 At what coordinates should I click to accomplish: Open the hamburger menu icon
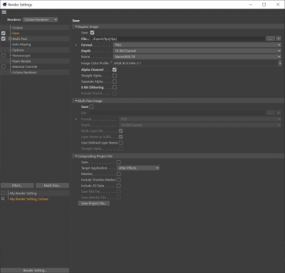(x=4, y=12)
